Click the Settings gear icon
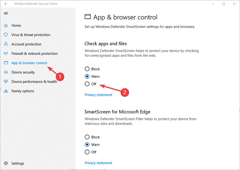 coord(6,163)
